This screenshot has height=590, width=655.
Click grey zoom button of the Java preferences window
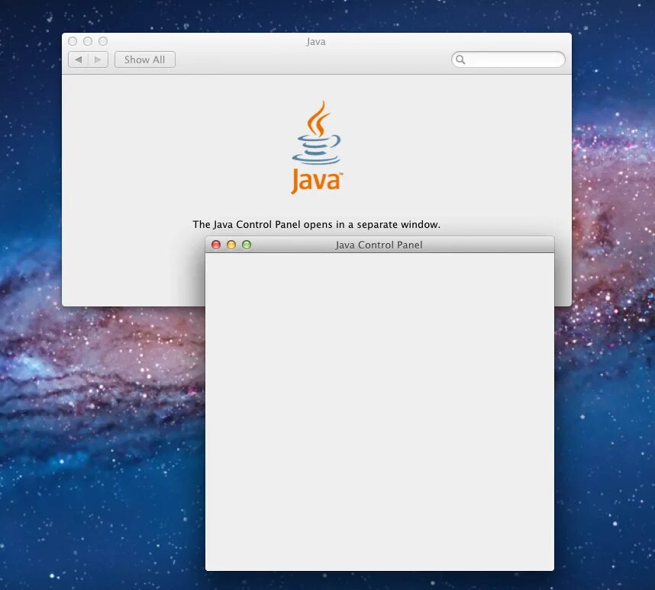(x=103, y=41)
